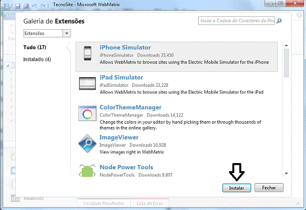Click the Redo icon in title bar
The image size is (306, 210).
[x=43, y=6]
